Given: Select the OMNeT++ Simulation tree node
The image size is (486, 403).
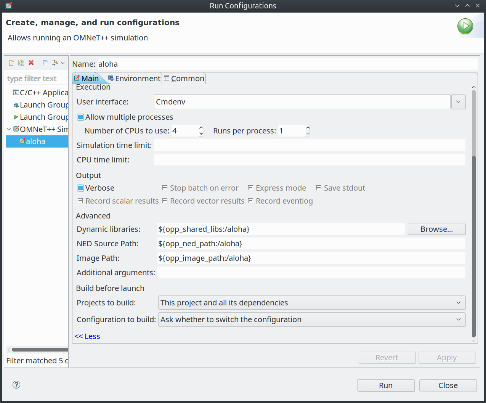Looking at the screenshot, I should (41, 129).
